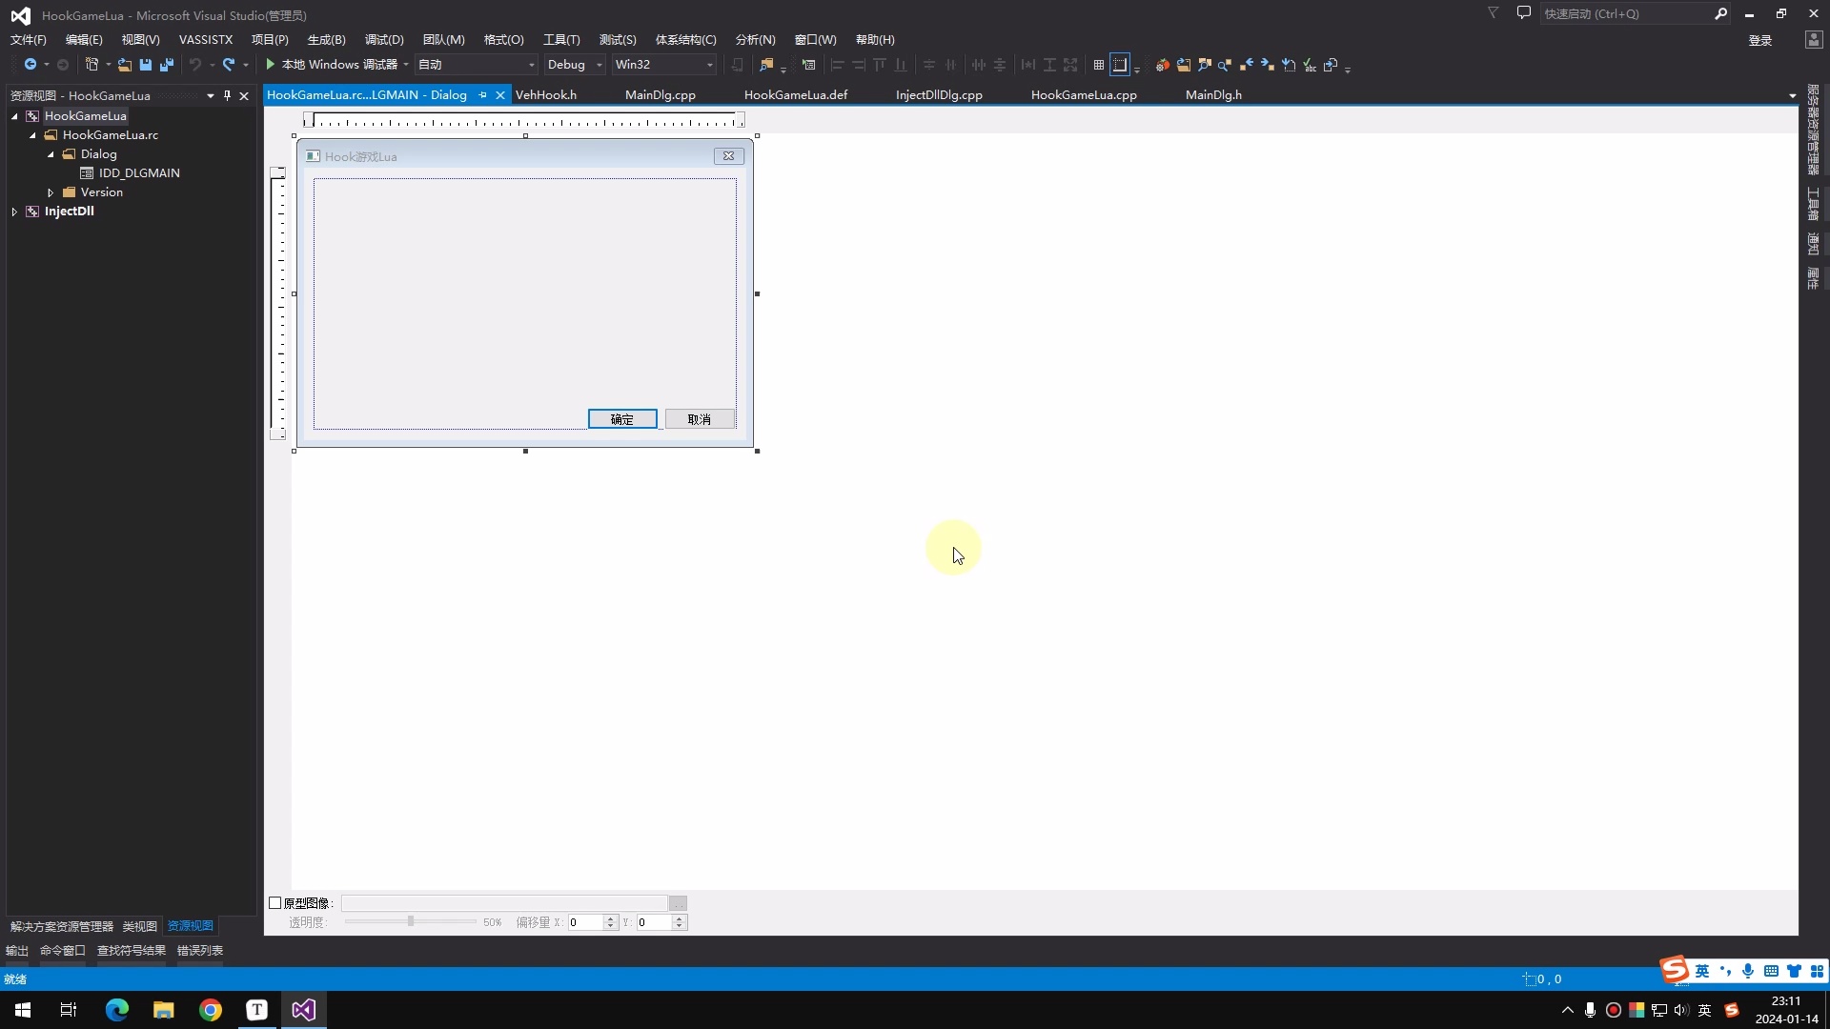Viewport: 1830px width, 1029px height.
Task: Click the 取消 button in dialog
Action: coord(699,419)
